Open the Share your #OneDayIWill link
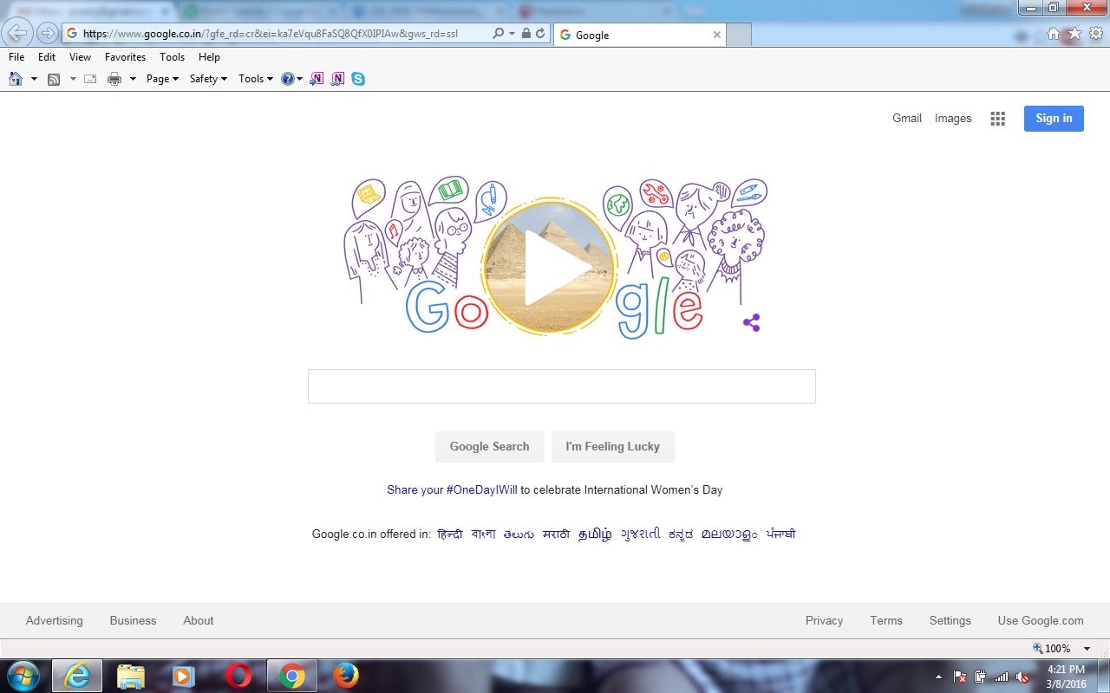1110x693 pixels. click(452, 490)
